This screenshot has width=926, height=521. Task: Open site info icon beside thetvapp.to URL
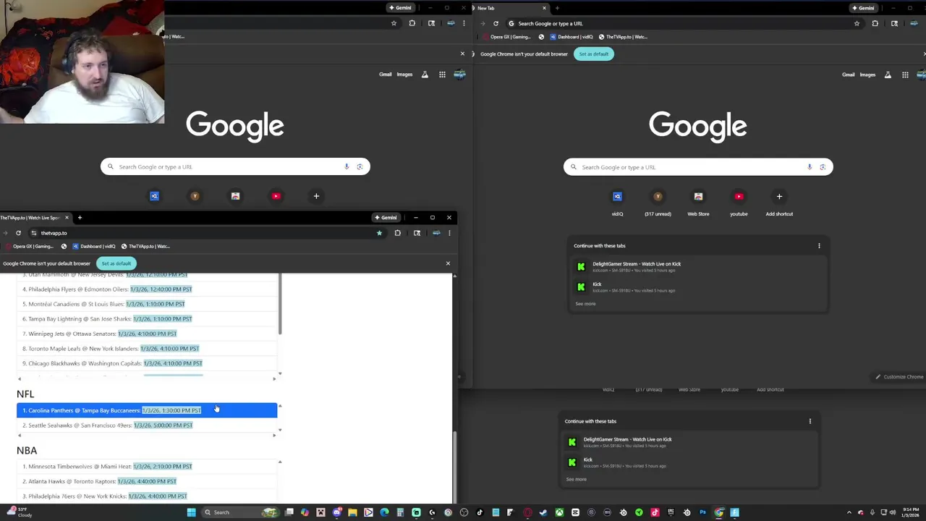click(33, 233)
